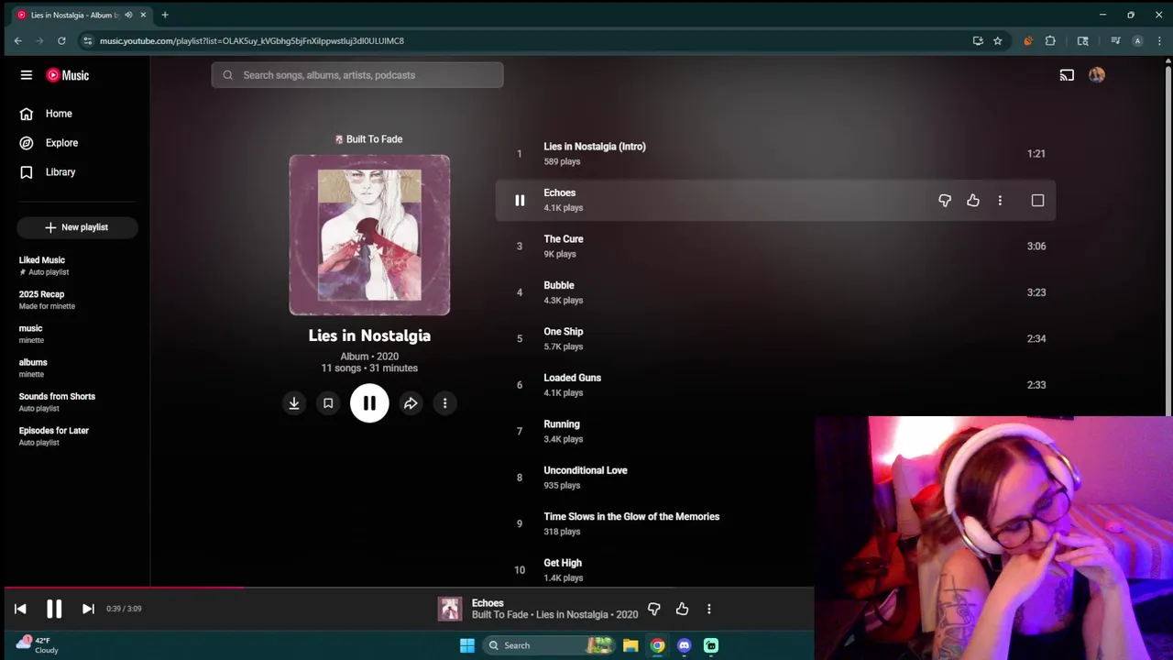The width and height of the screenshot is (1173, 660).
Task: Install app icon in address bar
Action: tap(978, 40)
